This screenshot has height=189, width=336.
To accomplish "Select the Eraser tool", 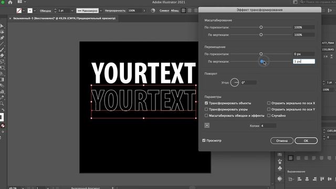I will (x=2, y=56).
